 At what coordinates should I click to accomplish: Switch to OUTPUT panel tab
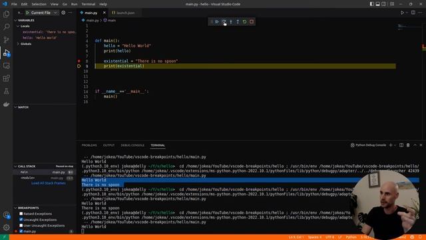(x=108, y=145)
